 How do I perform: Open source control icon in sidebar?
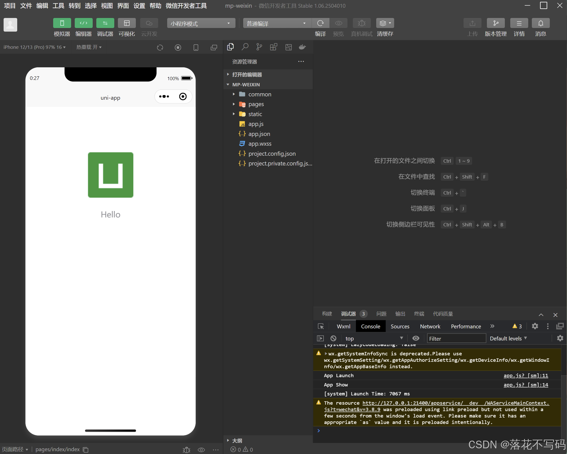click(259, 47)
